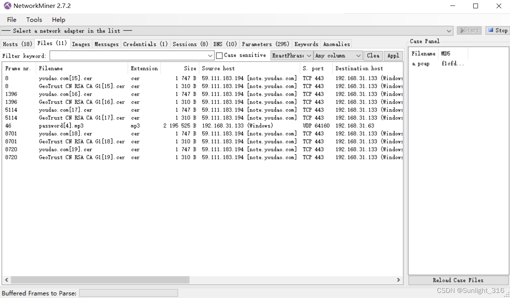Open the Help menu

coord(58,19)
